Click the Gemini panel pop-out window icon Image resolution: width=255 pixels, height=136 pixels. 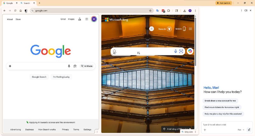click(x=246, y=11)
